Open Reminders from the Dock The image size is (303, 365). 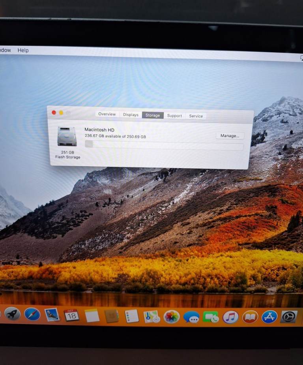pyautogui.click(x=132, y=316)
